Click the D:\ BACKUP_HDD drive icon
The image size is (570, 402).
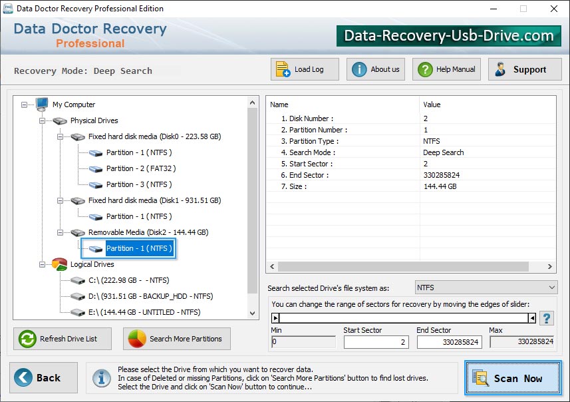click(78, 296)
